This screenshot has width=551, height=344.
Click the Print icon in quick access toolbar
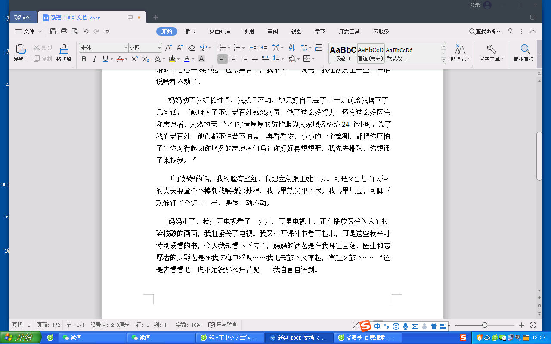(64, 31)
